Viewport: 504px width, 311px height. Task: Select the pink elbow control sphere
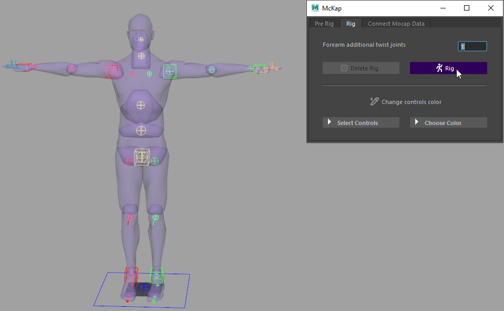pos(71,68)
